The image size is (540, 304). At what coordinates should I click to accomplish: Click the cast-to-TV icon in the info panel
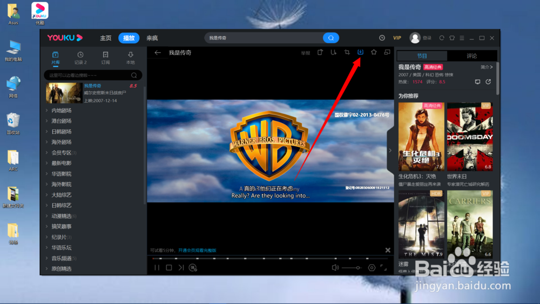[x=477, y=82]
